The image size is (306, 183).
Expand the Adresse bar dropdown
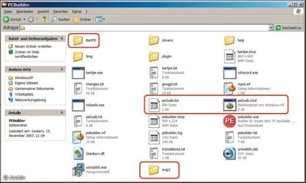271,28
